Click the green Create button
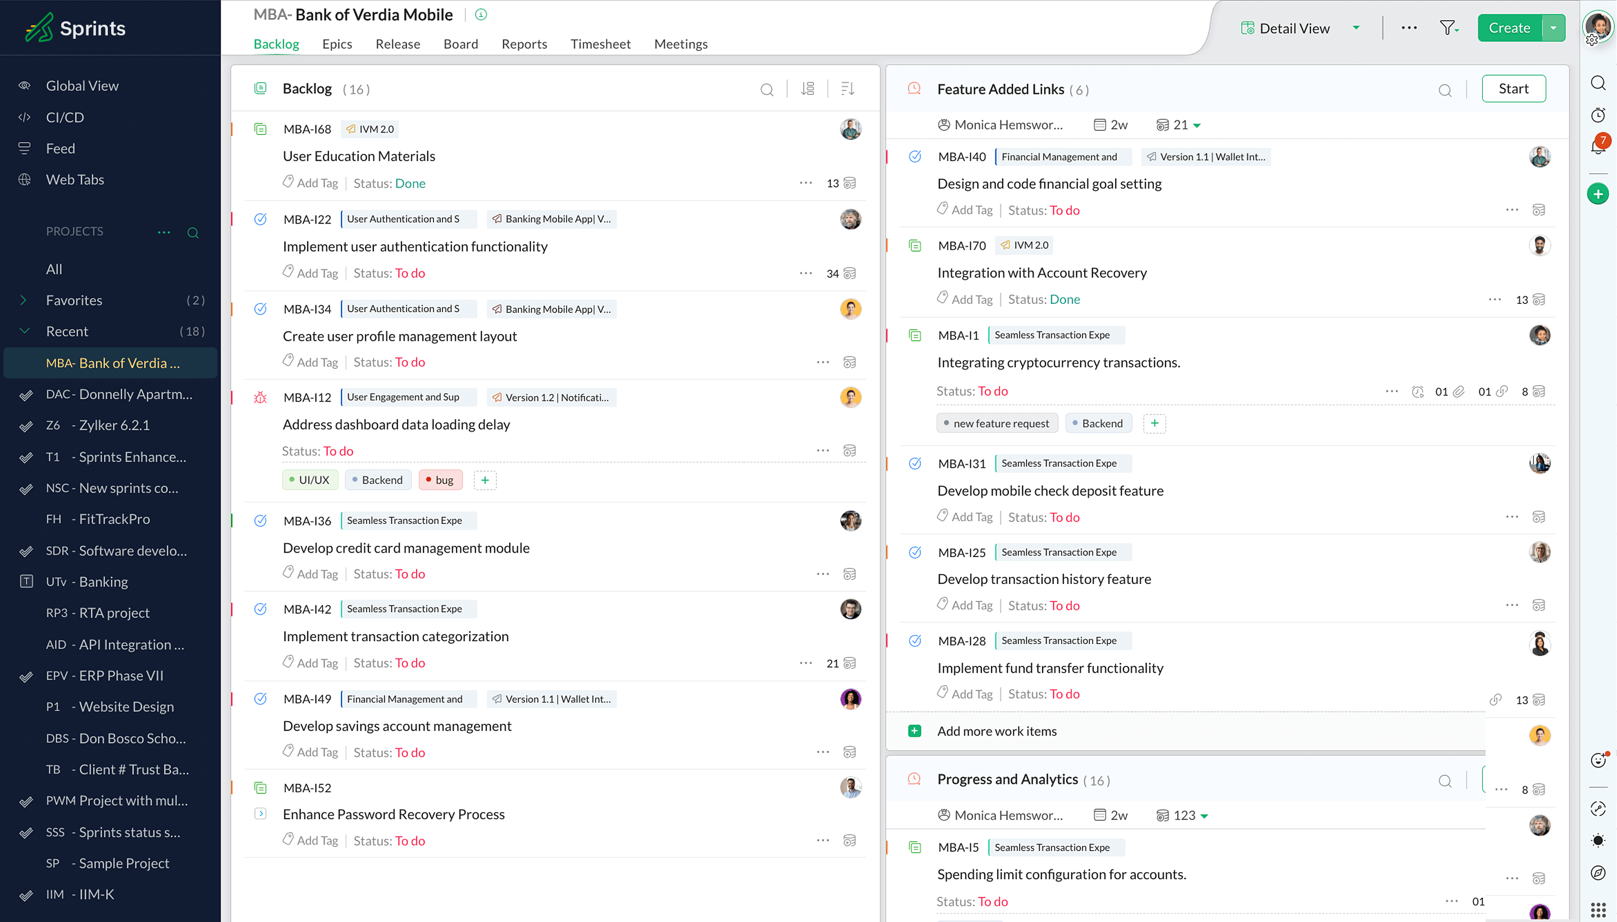1617x922 pixels. [x=1509, y=28]
